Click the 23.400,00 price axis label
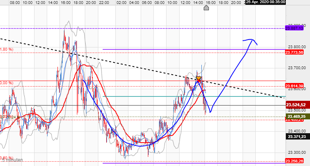 [x=297, y=131]
